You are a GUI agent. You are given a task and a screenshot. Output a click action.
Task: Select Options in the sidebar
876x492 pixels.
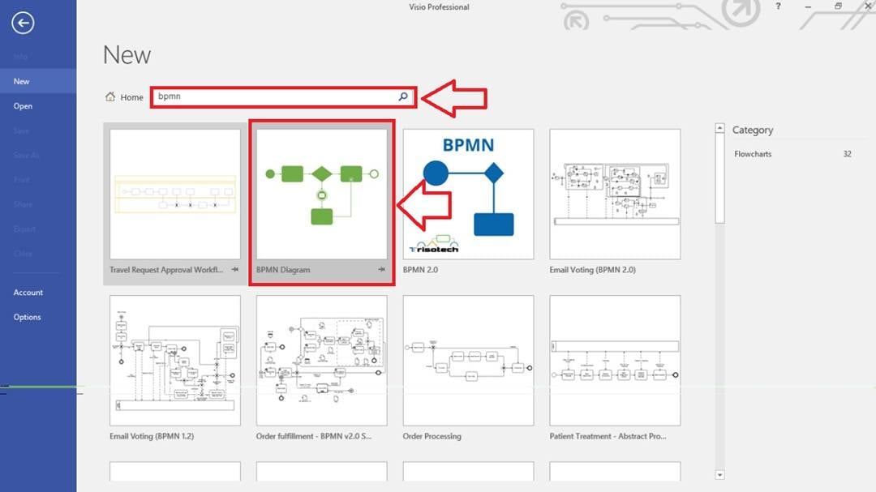[x=27, y=317]
